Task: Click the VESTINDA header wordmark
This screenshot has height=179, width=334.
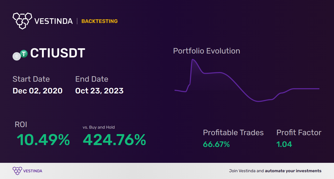Action: (x=53, y=21)
